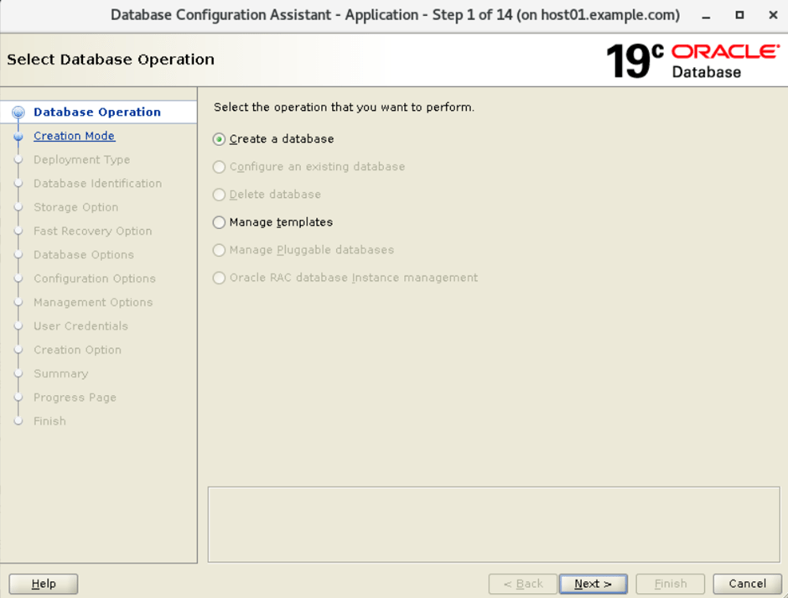Select the Delete database radio button
The height and width of the screenshot is (598, 788).
(220, 195)
